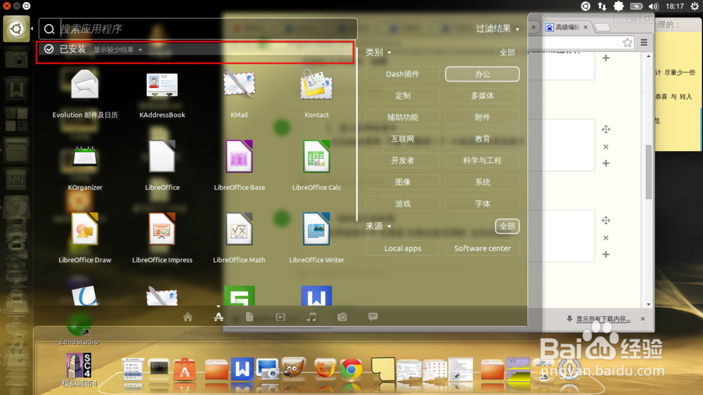Switch to the Social messages lens
This screenshot has width=703, height=395.
tap(373, 317)
